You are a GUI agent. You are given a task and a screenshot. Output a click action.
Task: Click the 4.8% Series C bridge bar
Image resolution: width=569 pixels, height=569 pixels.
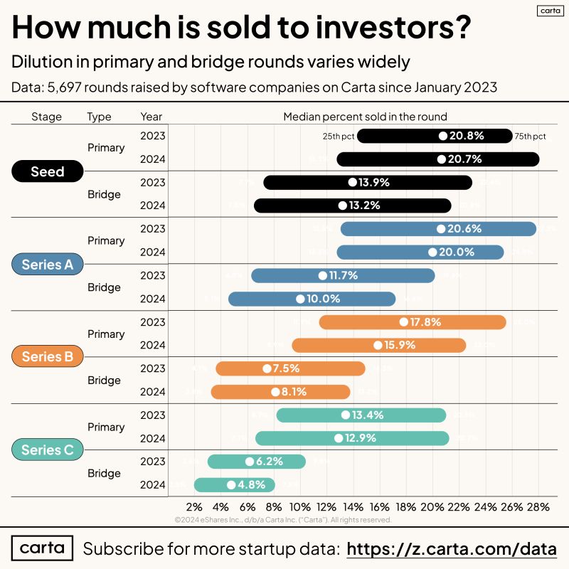click(235, 485)
